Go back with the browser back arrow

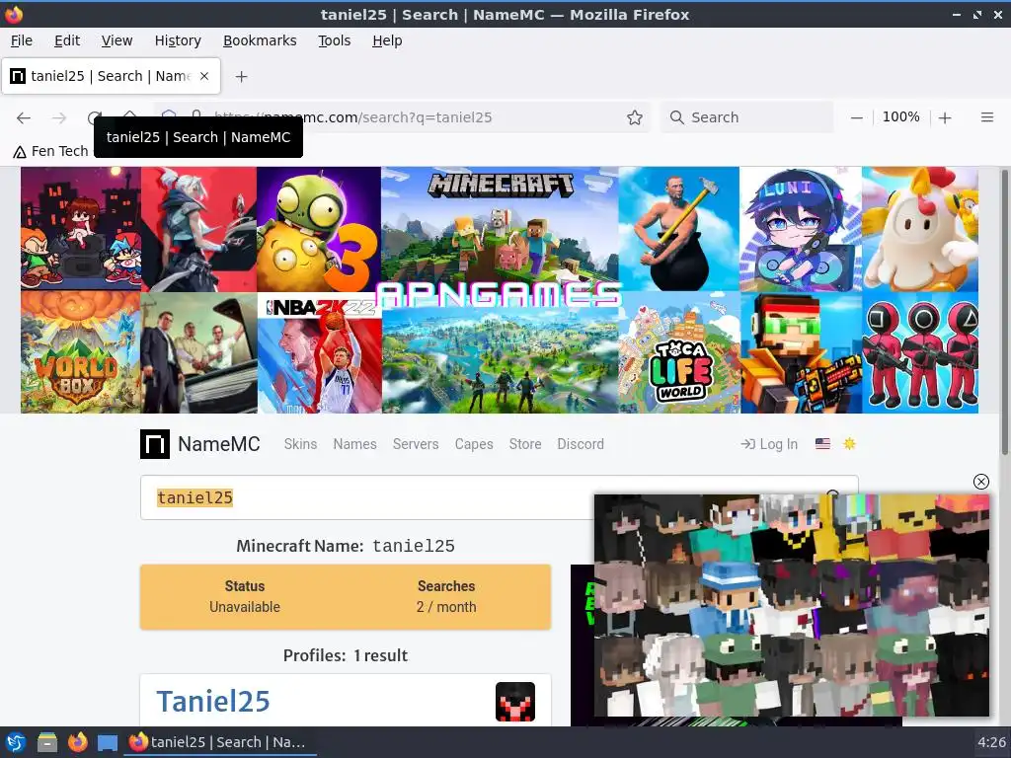(x=24, y=117)
